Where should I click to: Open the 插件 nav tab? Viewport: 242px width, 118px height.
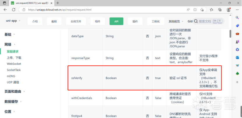[135, 21]
